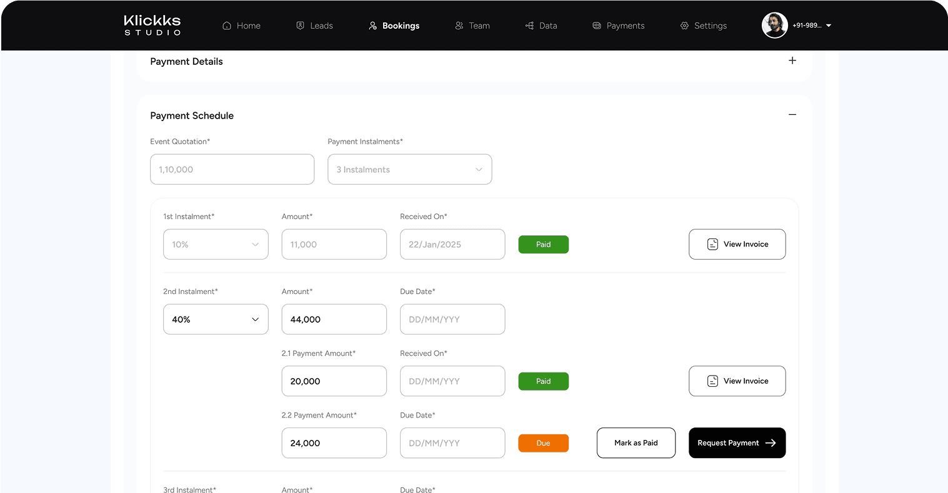Toggle the Paid badge for 2.1 payment
The image size is (948, 493).
543,381
